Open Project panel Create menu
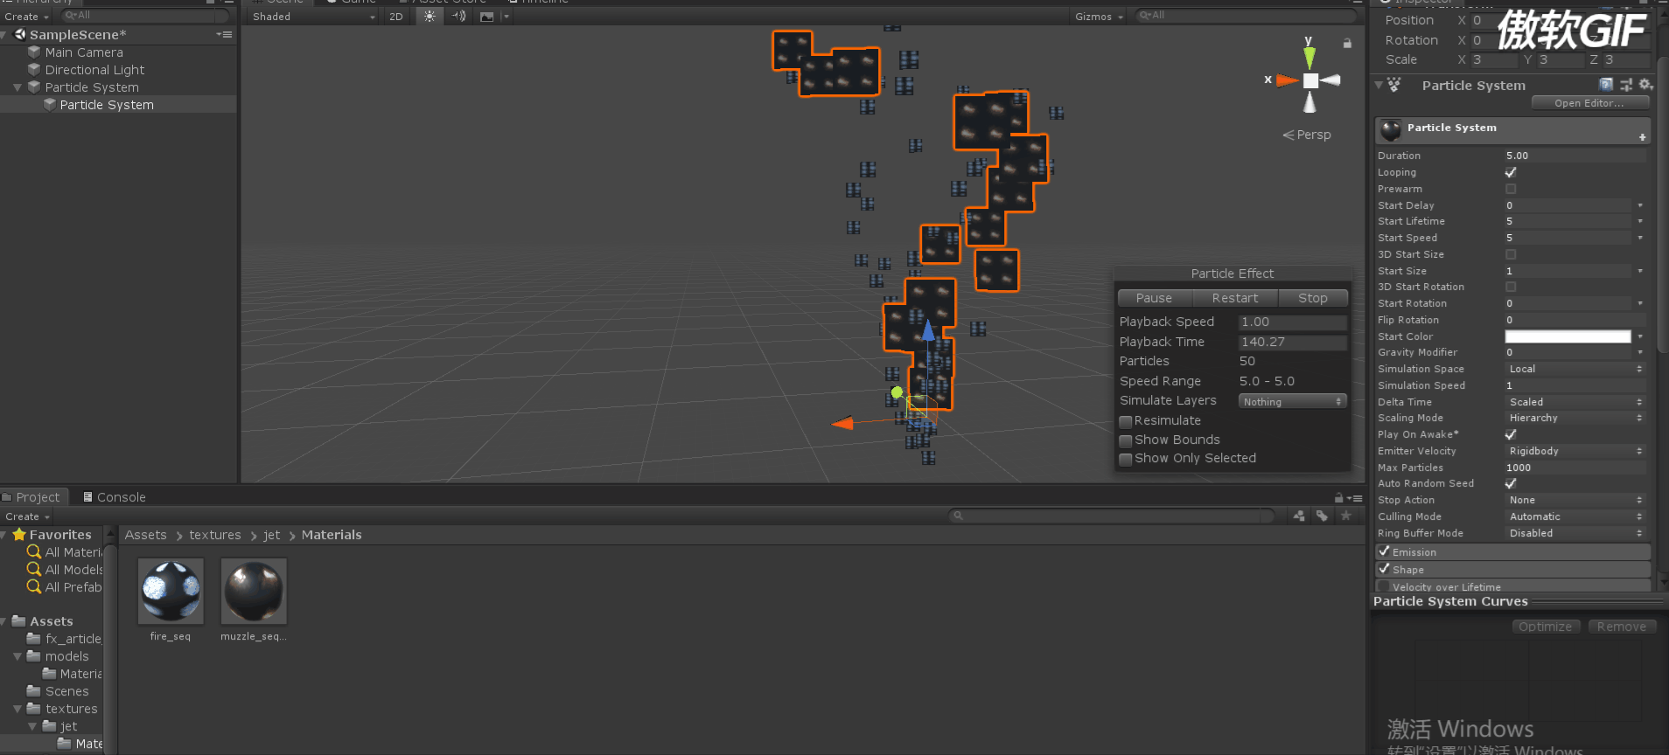 (x=26, y=516)
